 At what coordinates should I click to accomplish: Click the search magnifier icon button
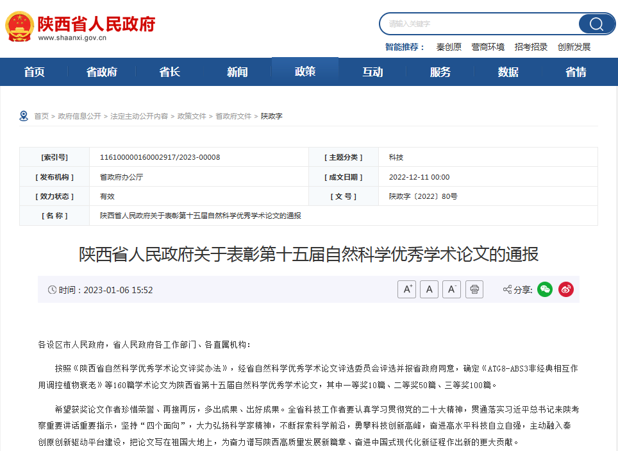point(596,24)
